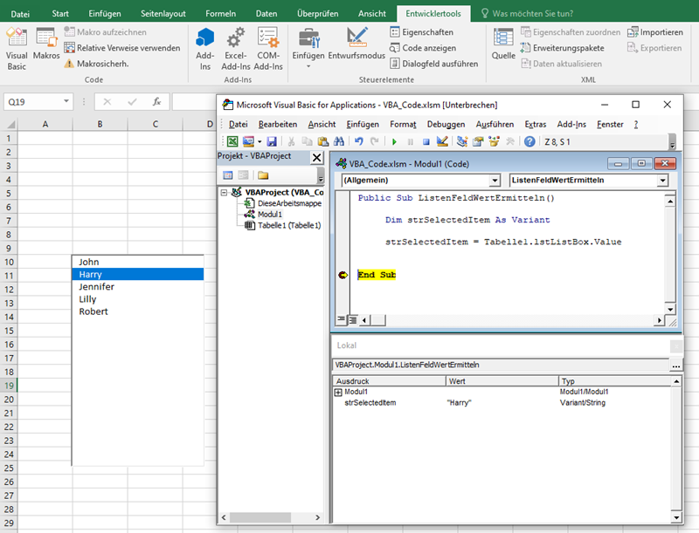Select Tabelle1 (Tabelle1) in project tree

point(289,226)
